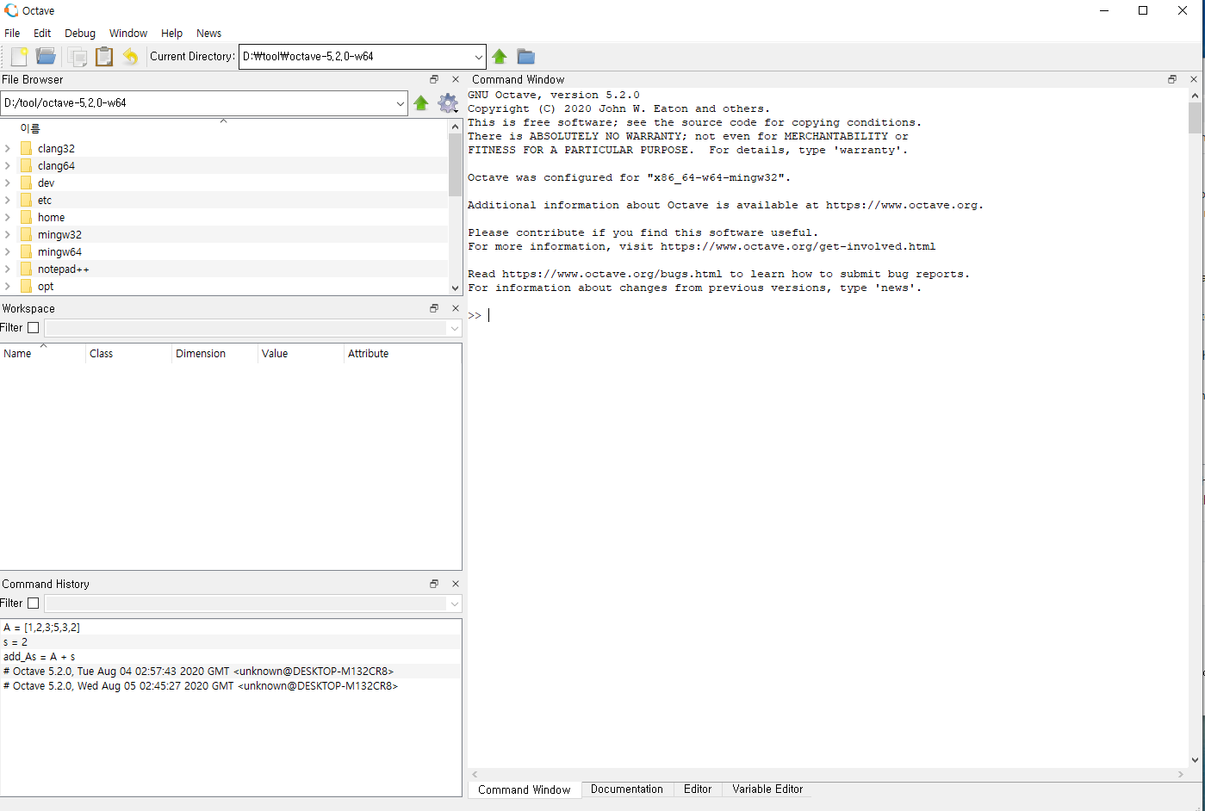Close the Command Window panel
The height and width of the screenshot is (811, 1205).
1194,79
